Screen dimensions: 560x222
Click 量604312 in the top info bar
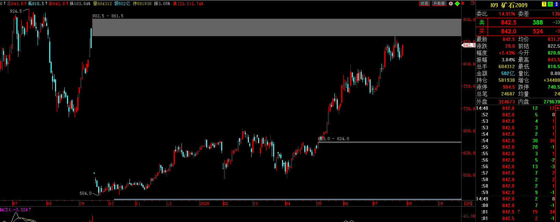tap(102, 4)
